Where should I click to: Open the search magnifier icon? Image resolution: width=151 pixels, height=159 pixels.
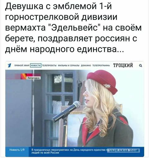click(x=140, y=65)
